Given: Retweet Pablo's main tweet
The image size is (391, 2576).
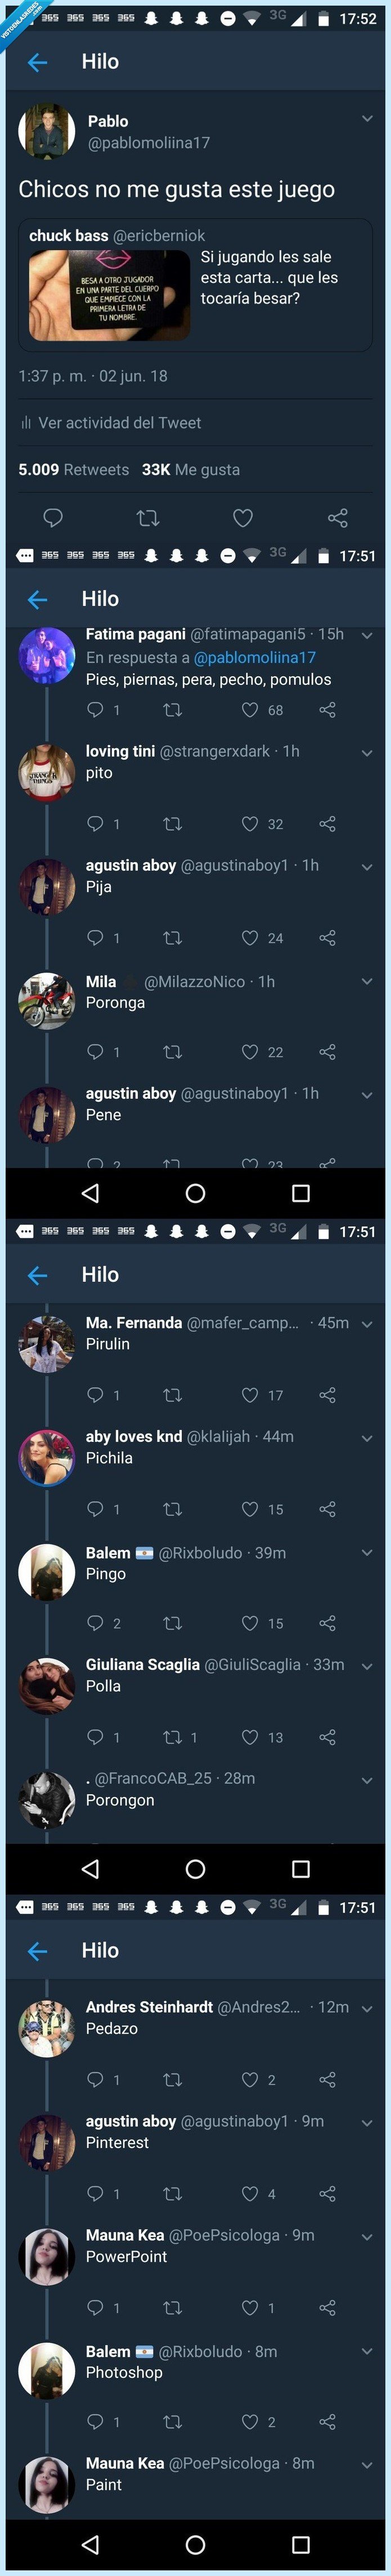Looking at the screenshot, I should [147, 518].
